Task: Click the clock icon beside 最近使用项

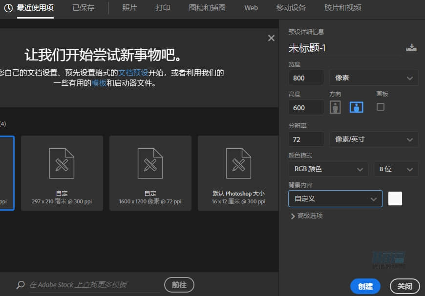Action: tap(8, 8)
